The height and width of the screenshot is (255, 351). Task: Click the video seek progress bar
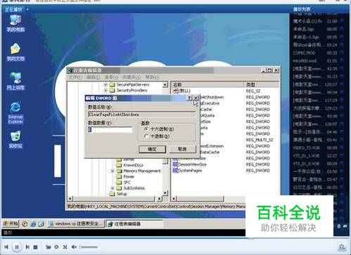(x=174, y=237)
